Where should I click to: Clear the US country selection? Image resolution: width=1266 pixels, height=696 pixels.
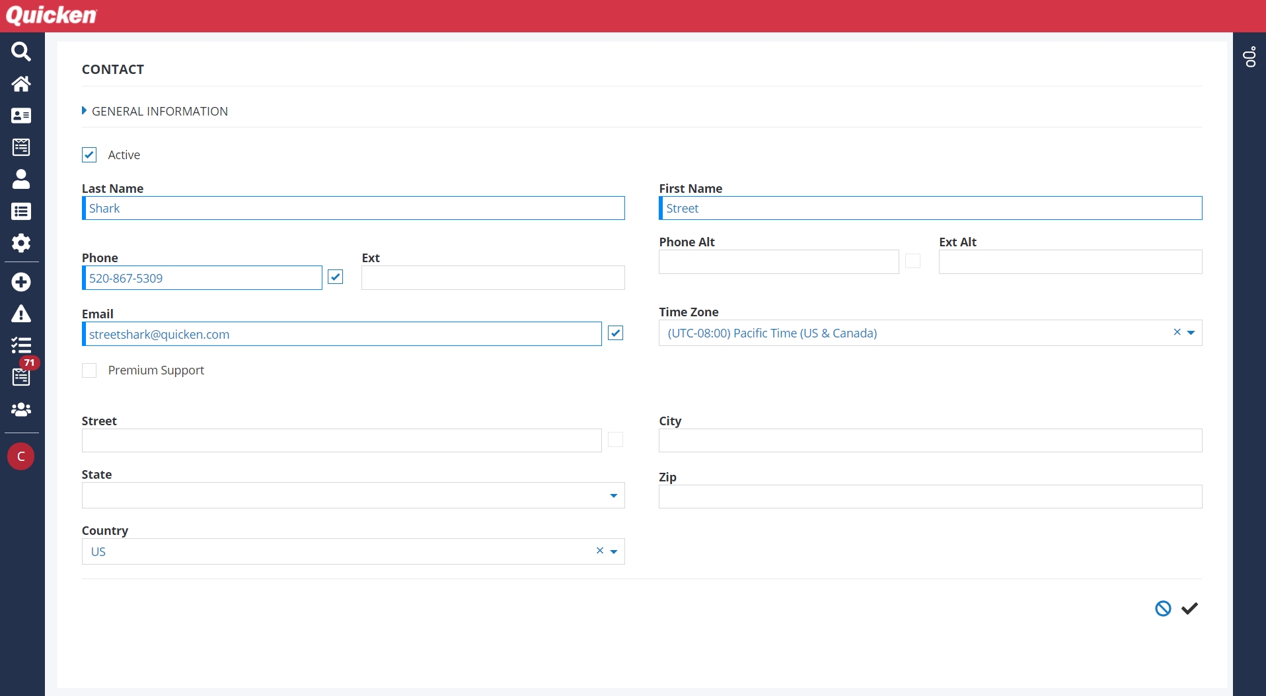click(600, 551)
